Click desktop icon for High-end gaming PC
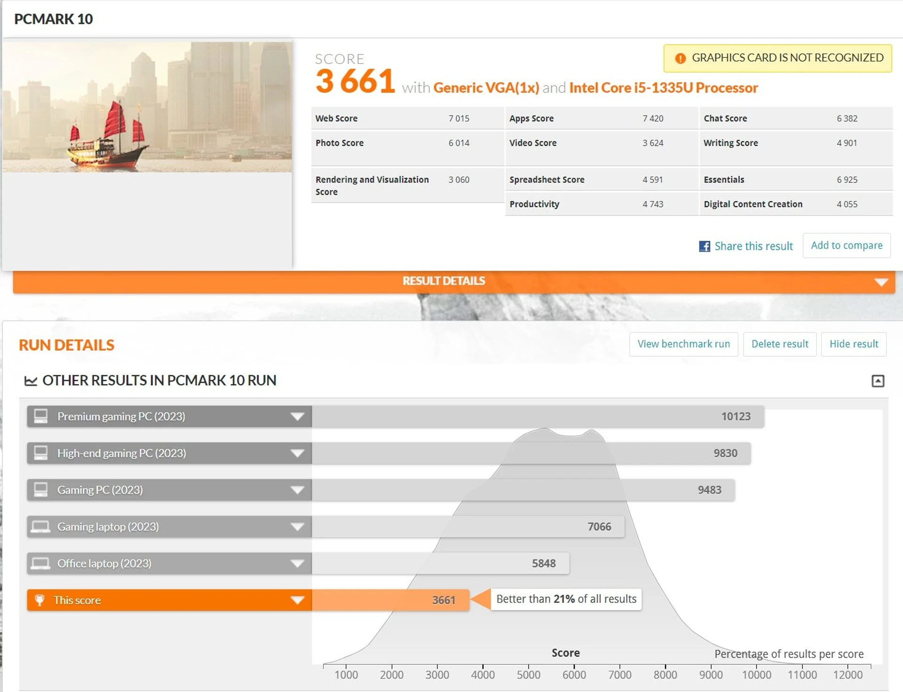The width and height of the screenshot is (903, 692). (41, 453)
